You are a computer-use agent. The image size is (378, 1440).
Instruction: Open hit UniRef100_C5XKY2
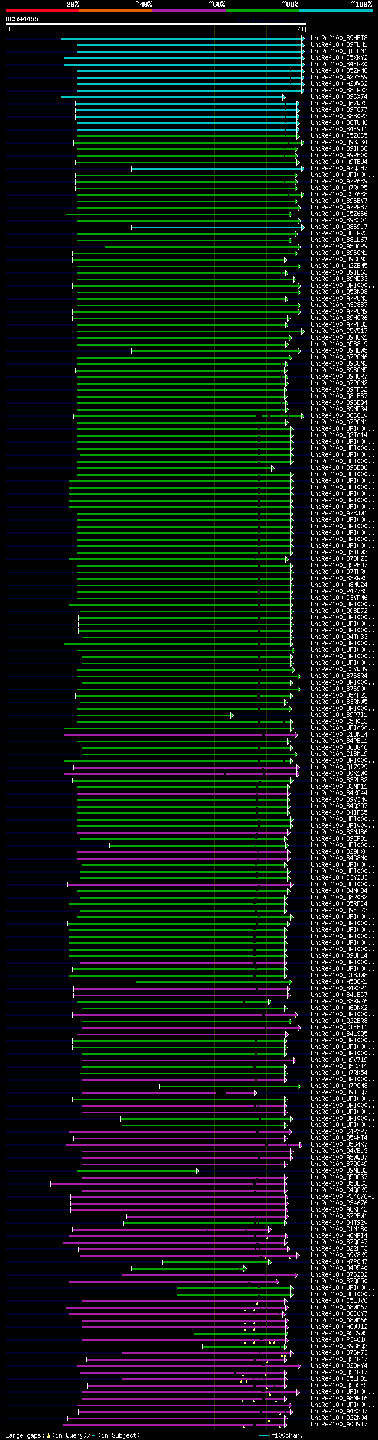[339, 58]
